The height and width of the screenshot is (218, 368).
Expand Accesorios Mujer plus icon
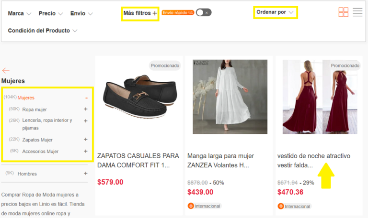click(86, 151)
